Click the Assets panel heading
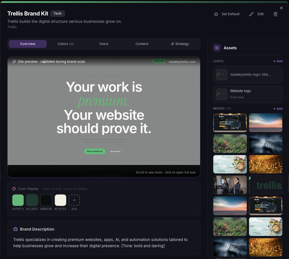 pos(230,48)
